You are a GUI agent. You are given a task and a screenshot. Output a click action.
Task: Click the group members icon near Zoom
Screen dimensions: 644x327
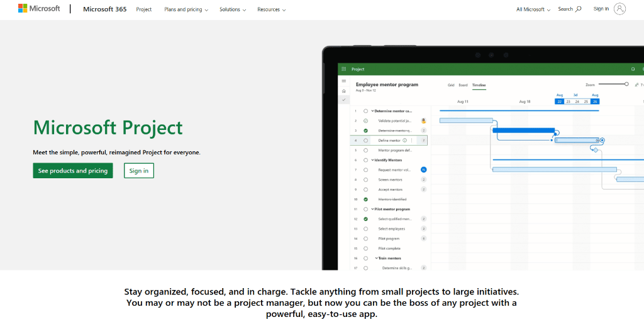click(637, 85)
